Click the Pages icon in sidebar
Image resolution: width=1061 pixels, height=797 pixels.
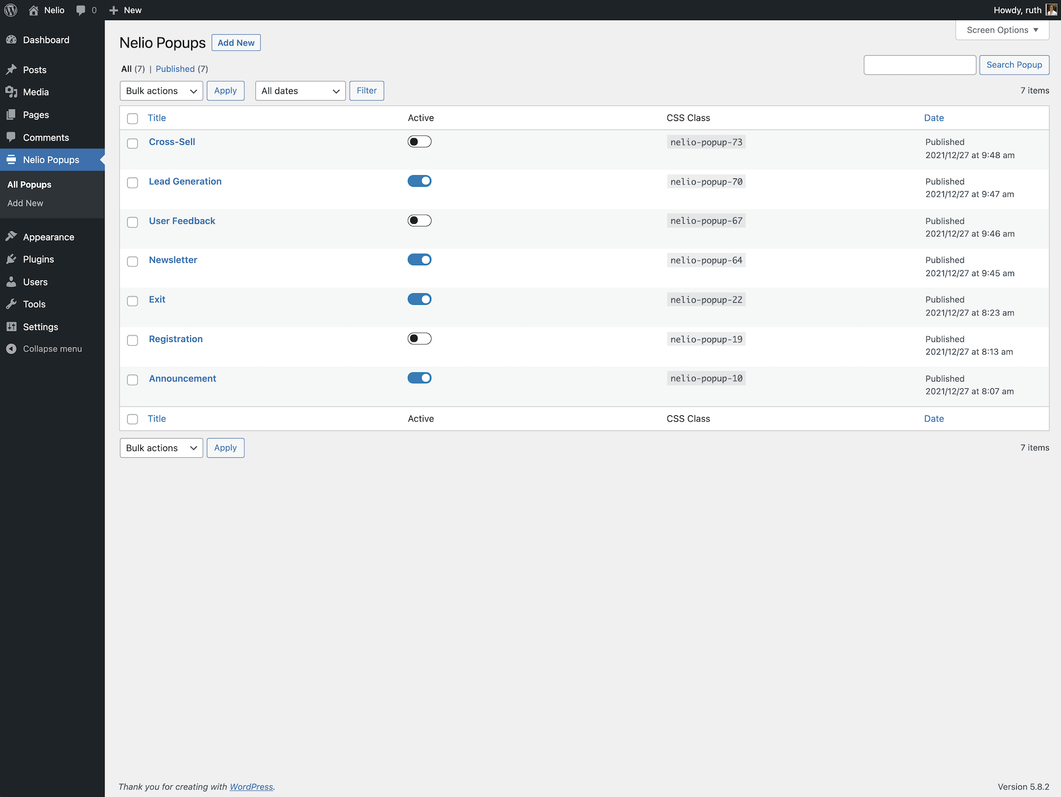11,114
